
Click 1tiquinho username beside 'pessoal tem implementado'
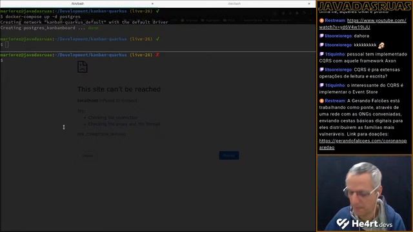pos(335,54)
